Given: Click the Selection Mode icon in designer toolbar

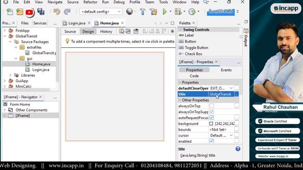Looking at the screenshot, I should (x=122, y=31).
